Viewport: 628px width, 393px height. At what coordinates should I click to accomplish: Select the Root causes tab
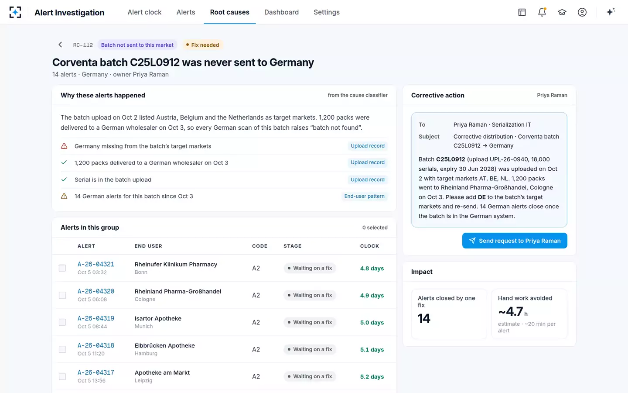pyautogui.click(x=230, y=12)
